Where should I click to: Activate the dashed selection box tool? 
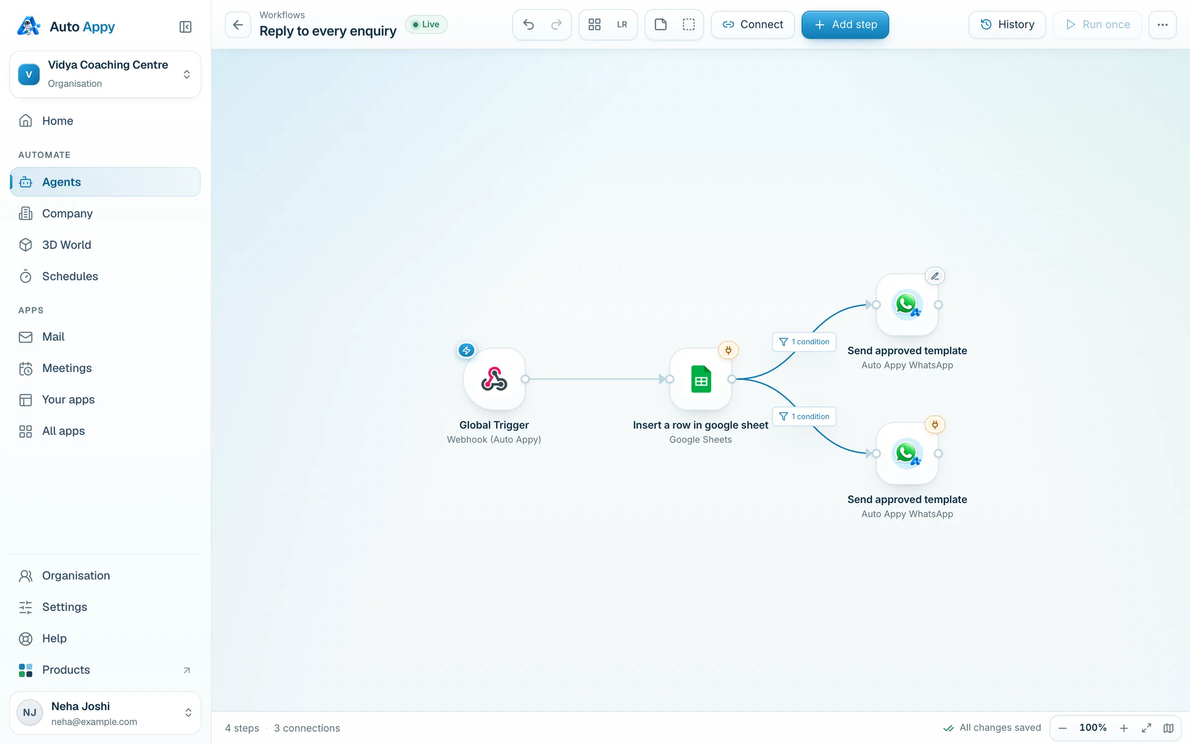(x=689, y=24)
